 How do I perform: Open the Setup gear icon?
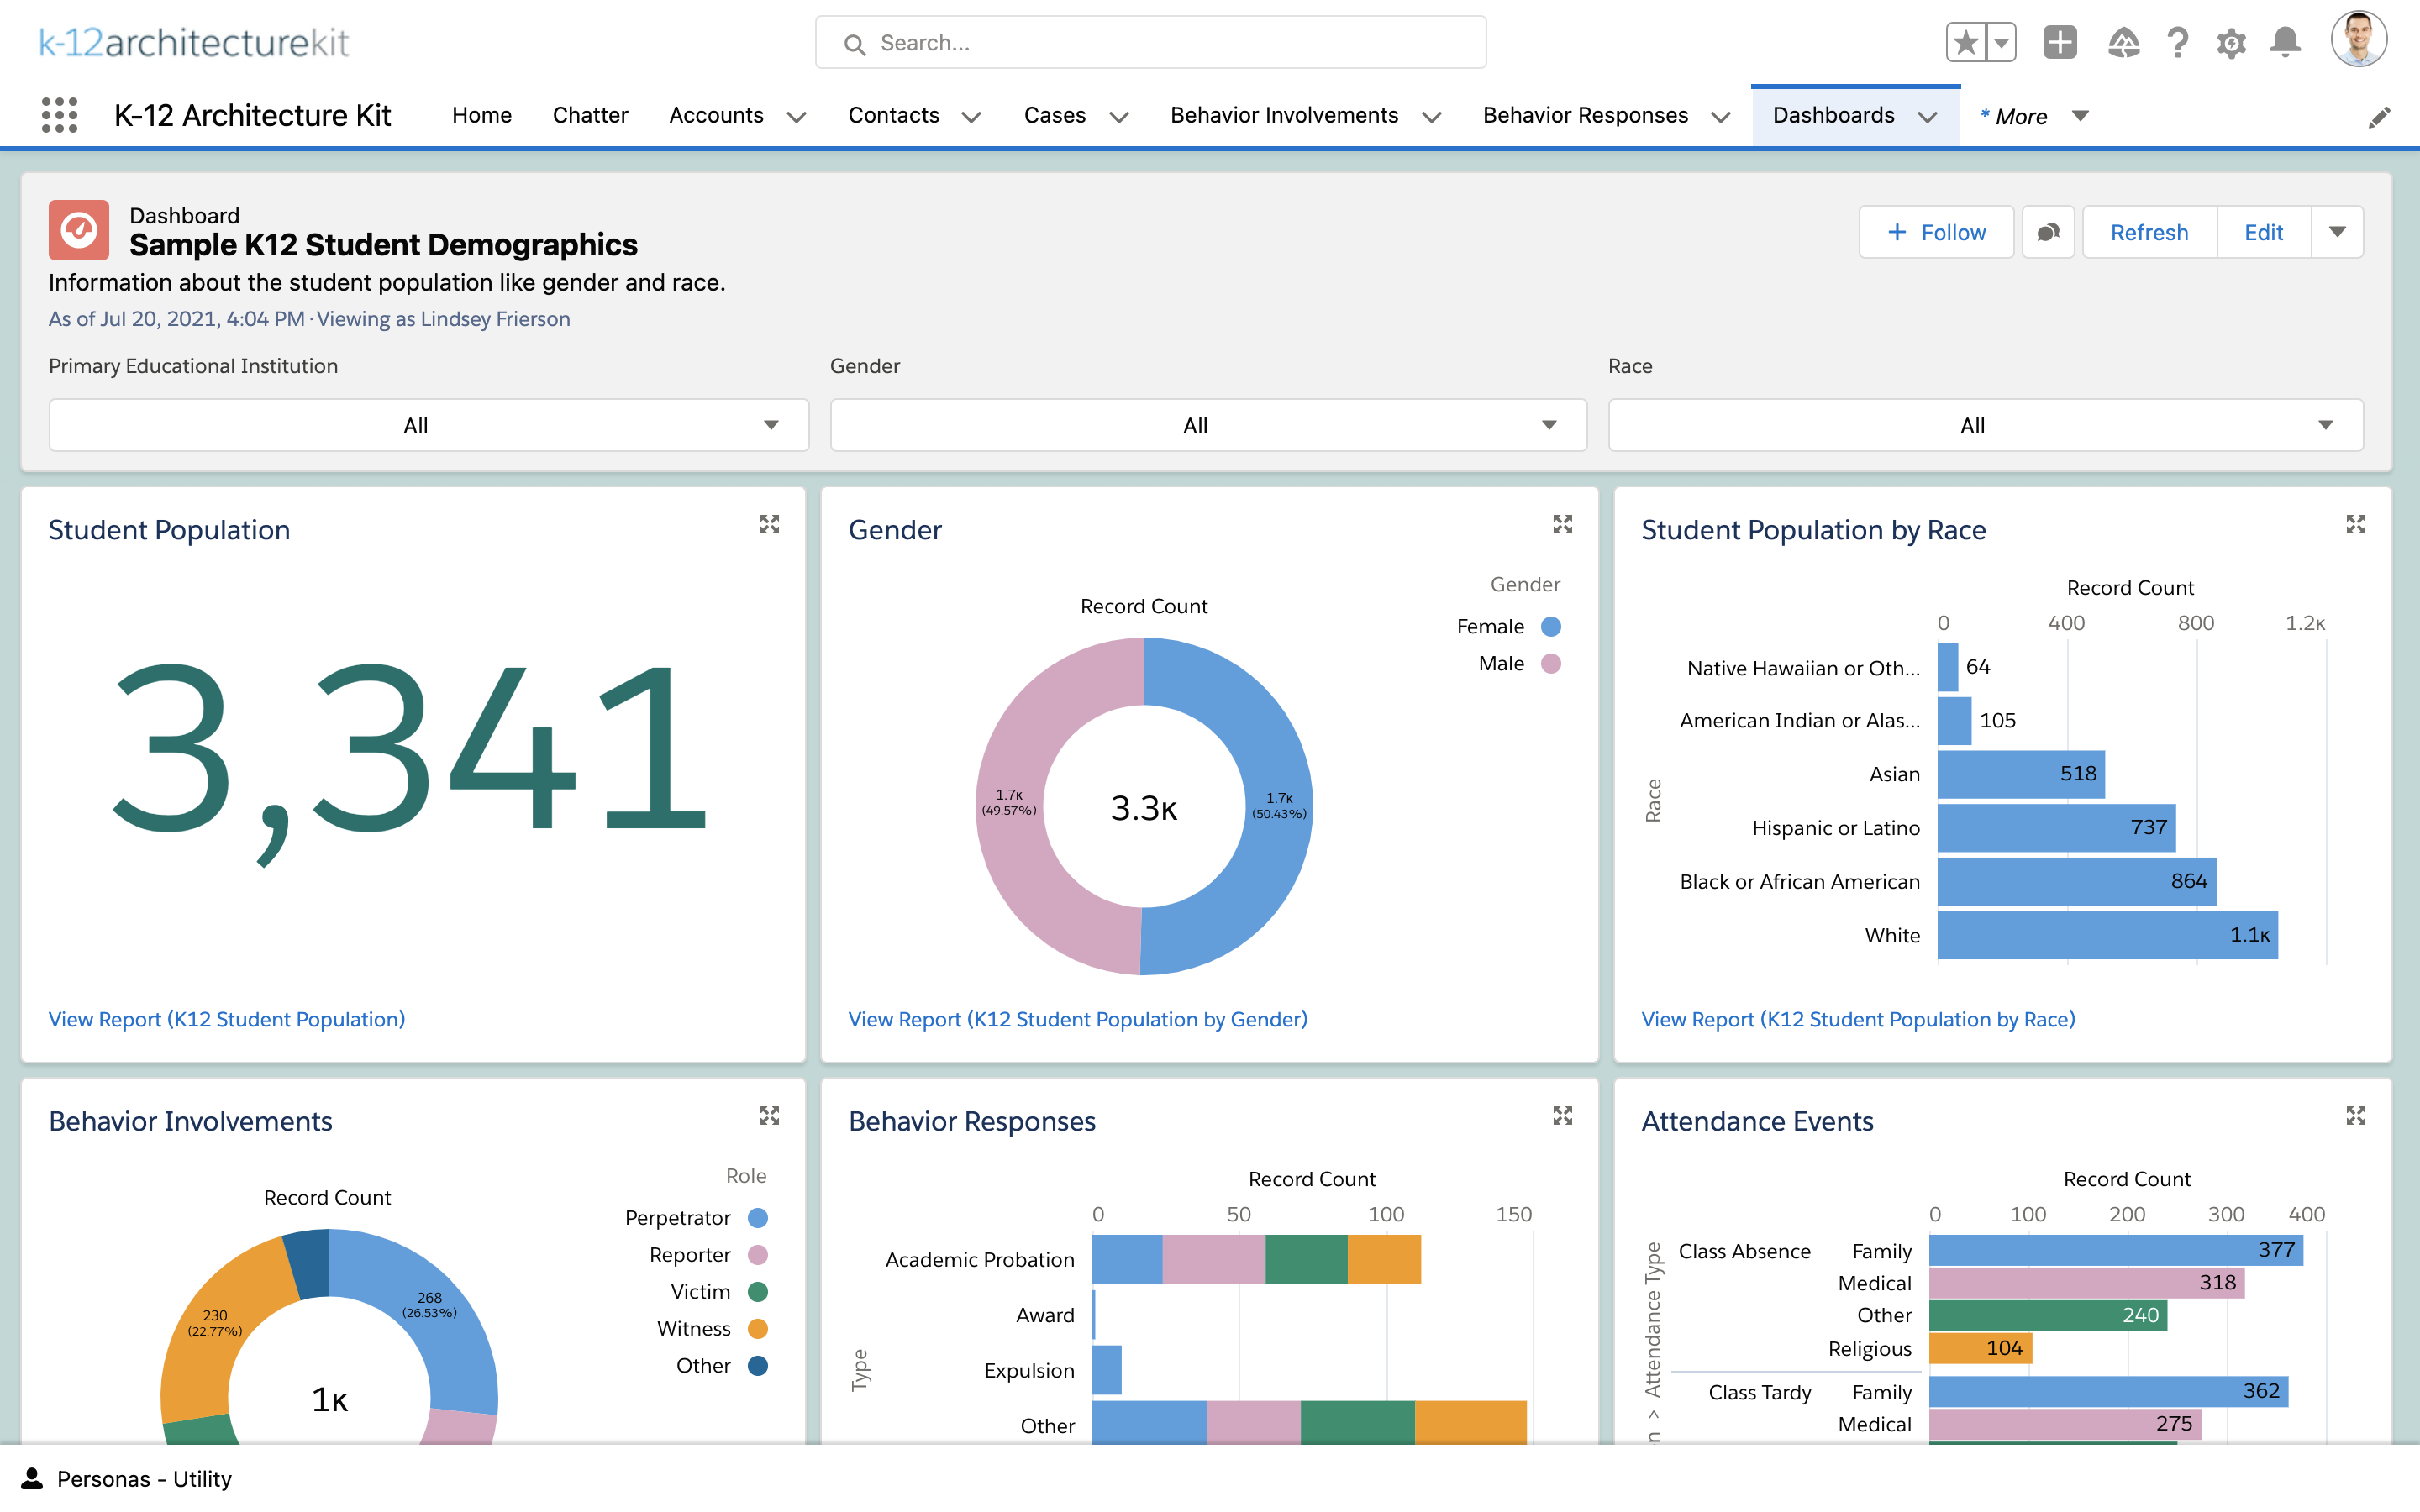(2233, 42)
